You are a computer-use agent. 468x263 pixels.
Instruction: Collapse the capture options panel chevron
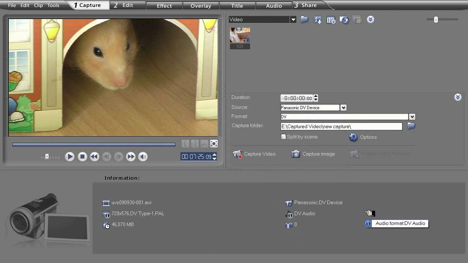458,97
